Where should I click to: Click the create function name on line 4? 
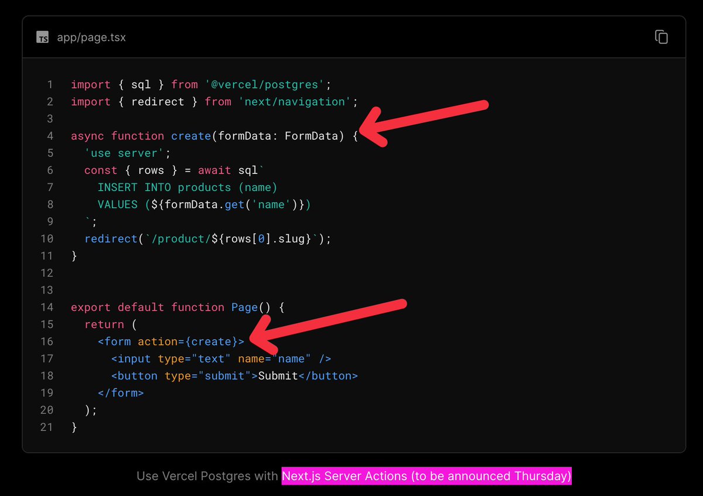click(191, 136)
